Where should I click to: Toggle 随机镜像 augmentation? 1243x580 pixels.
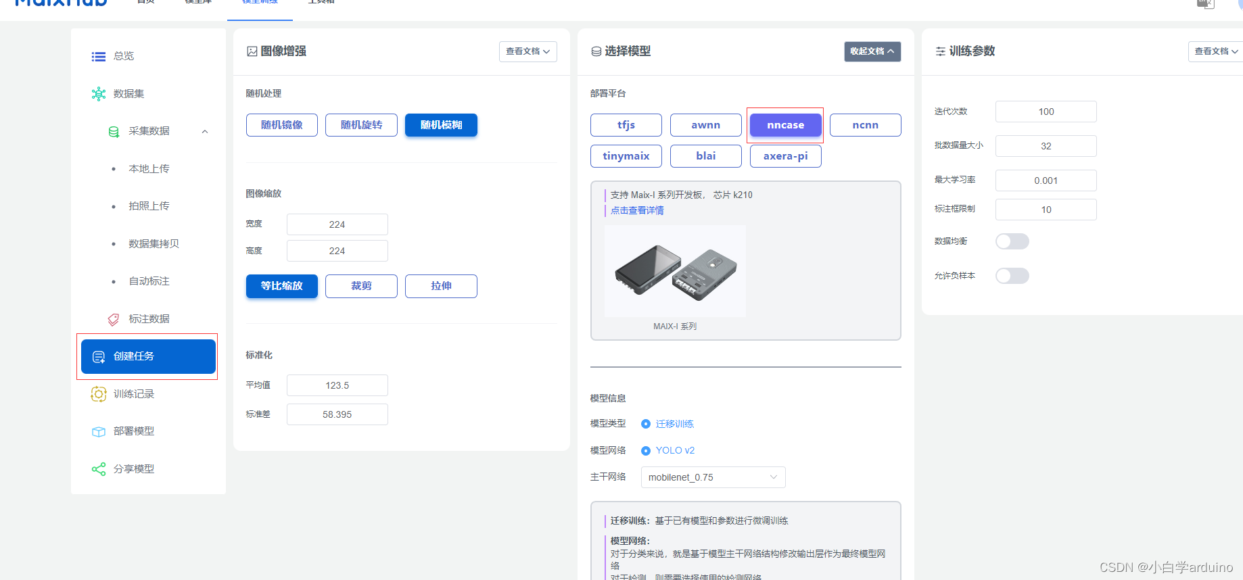(x=282, y=125)
